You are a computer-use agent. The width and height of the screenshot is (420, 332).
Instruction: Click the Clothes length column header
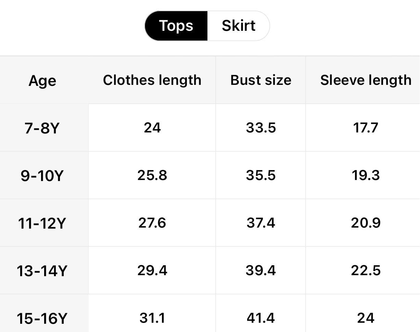(152, 80)
